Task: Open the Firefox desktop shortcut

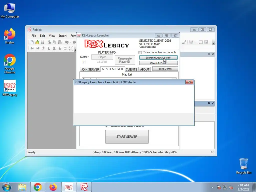Action: pyautogui.click(x=10, y=36)
